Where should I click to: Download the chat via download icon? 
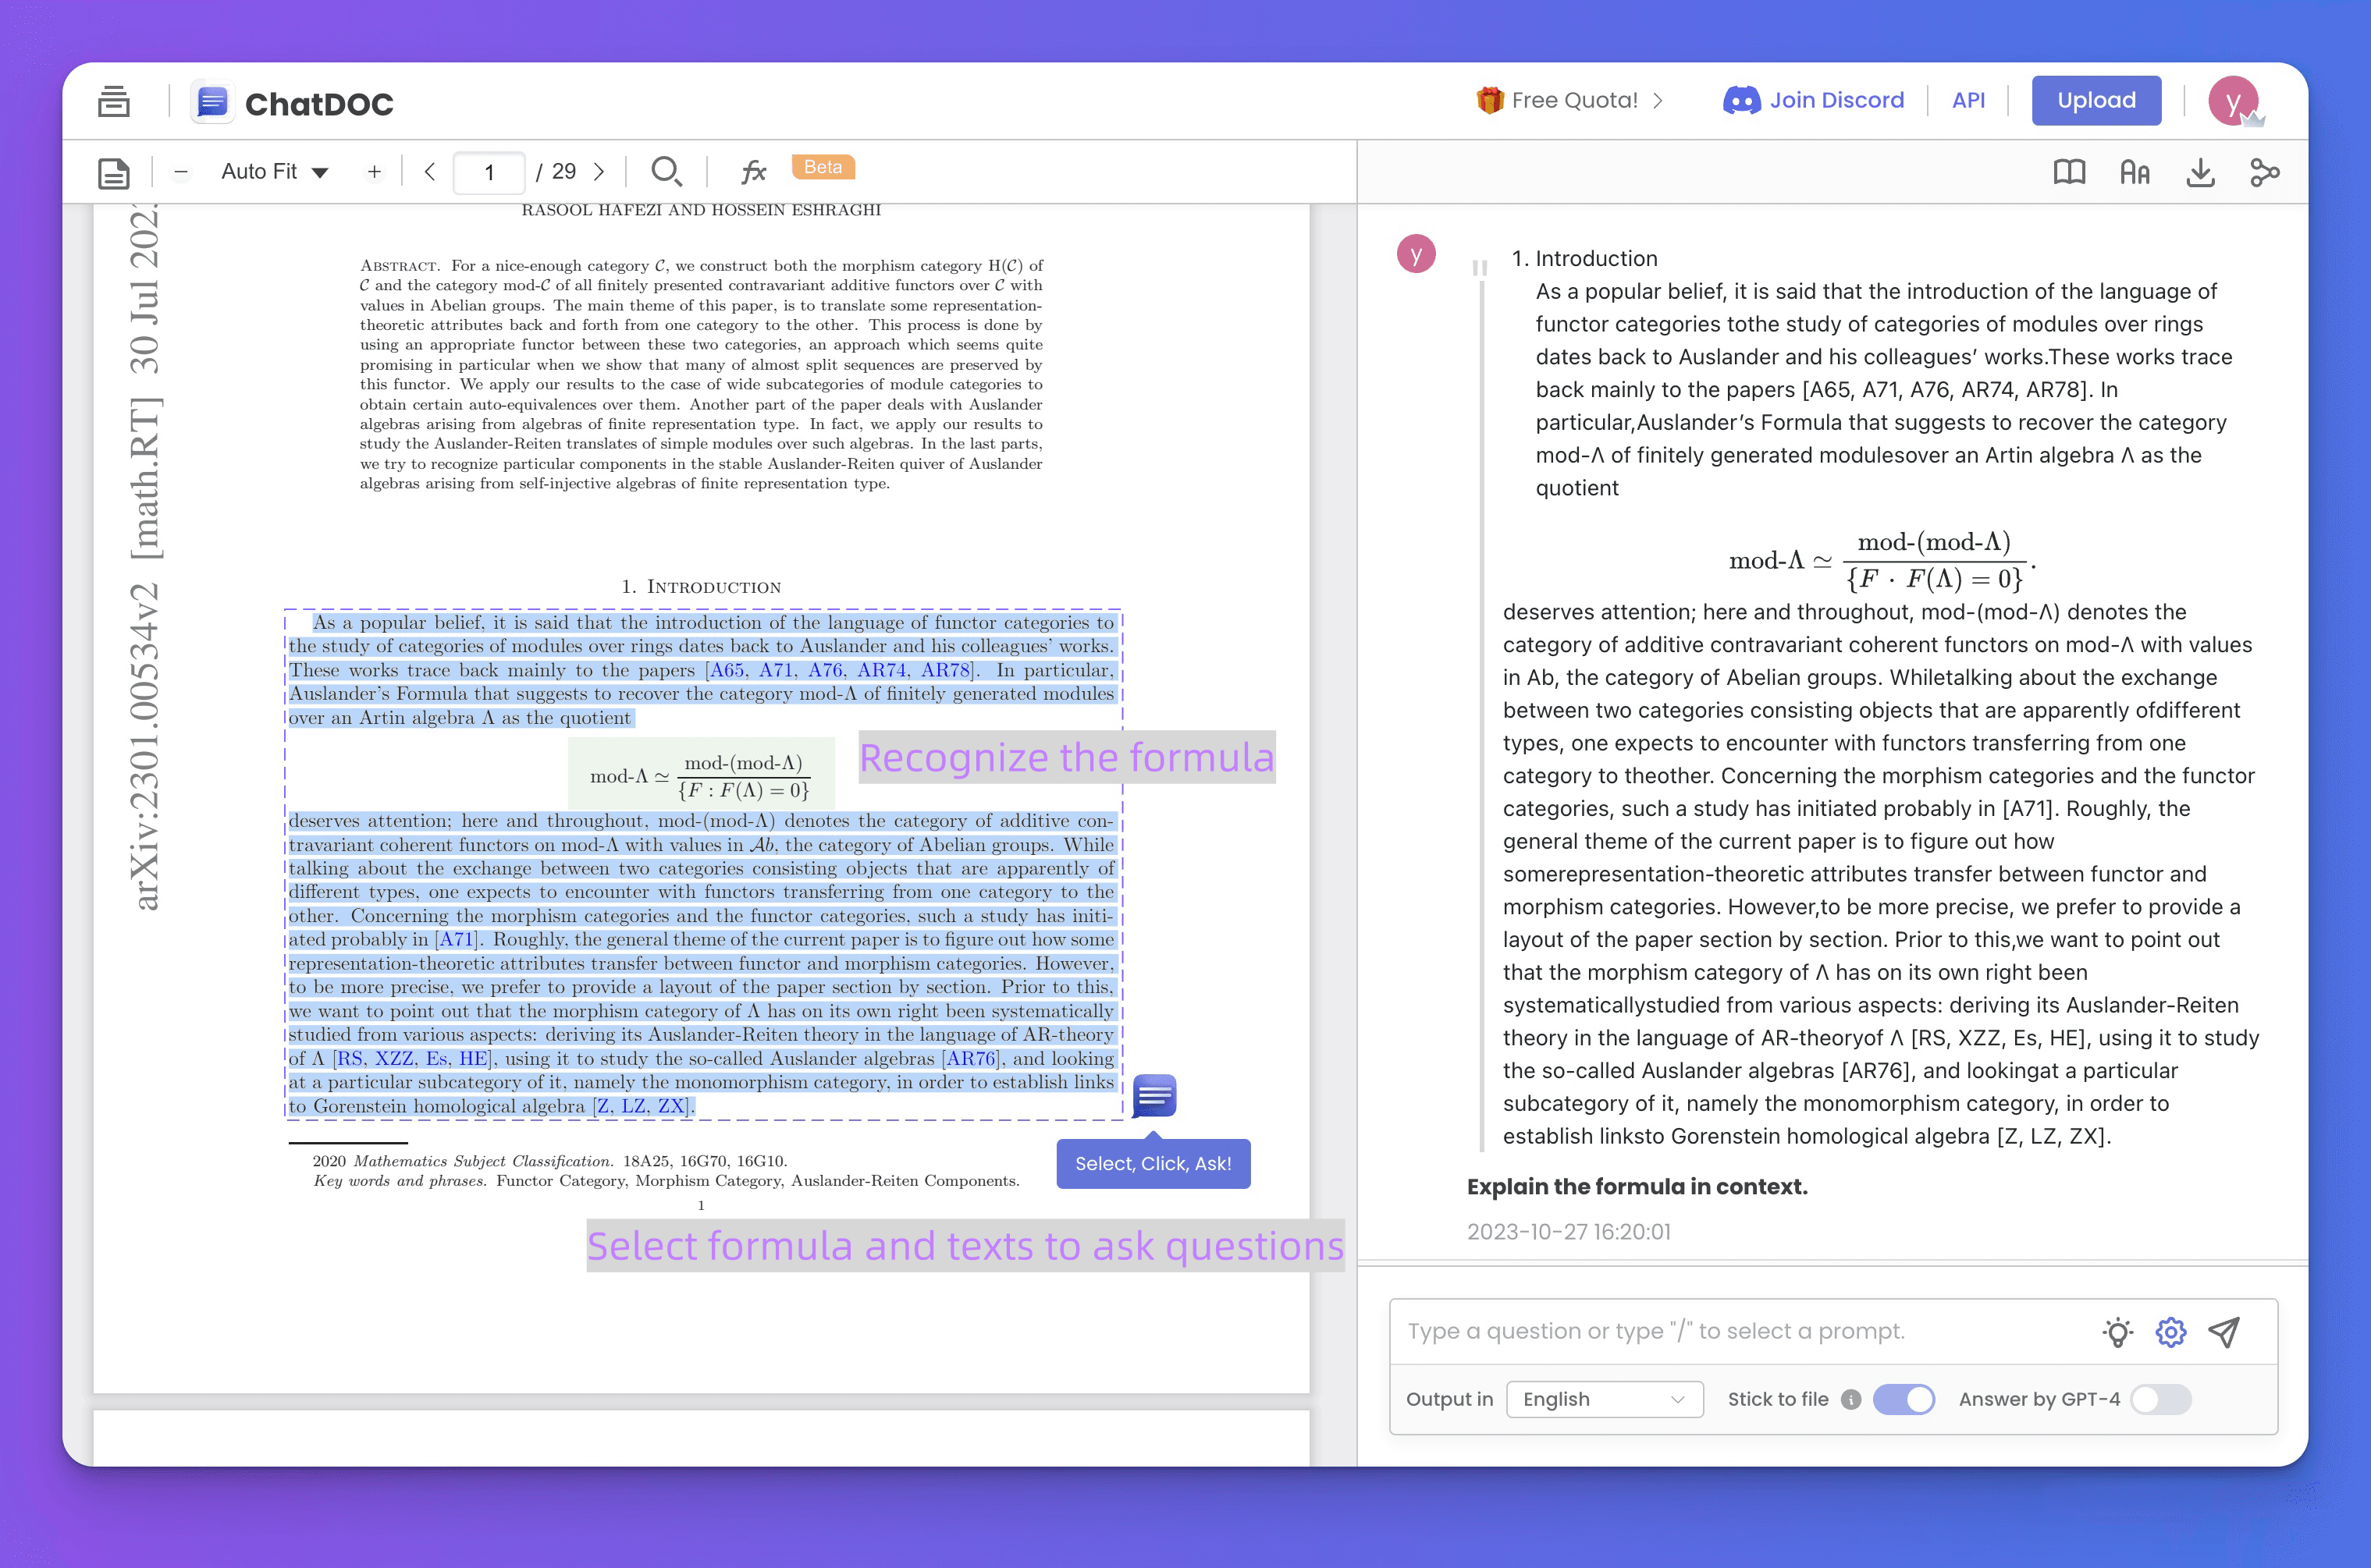(2200, 172)
